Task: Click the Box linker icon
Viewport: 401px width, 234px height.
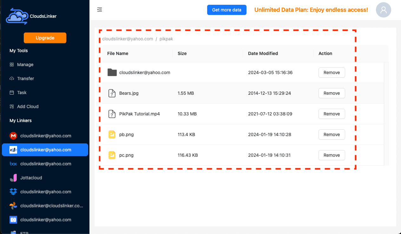Action: click(x=13, y=164)
